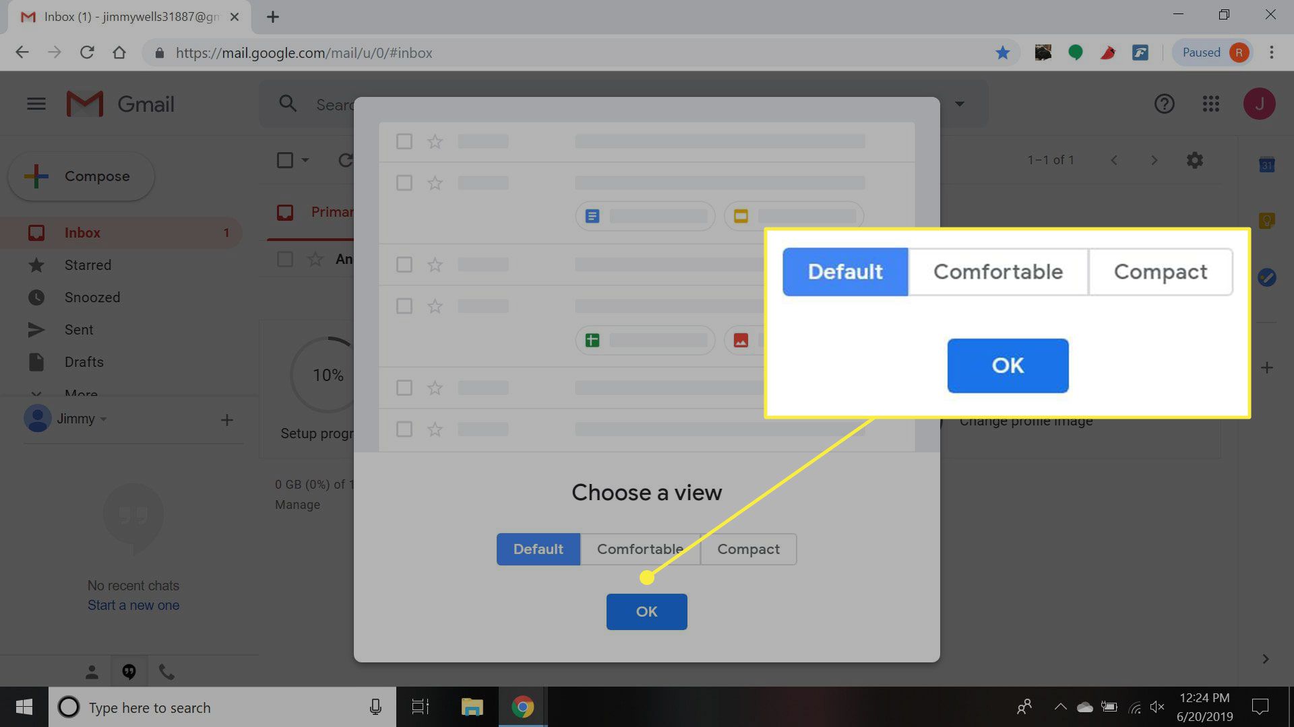Select the Compact view option
This screenshot has width=1294, height=727.
[748, 549]
